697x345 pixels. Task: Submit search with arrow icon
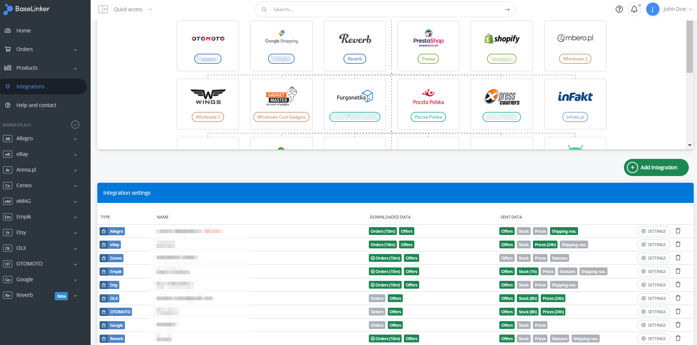pyautogui.click(x=507, y=9)
